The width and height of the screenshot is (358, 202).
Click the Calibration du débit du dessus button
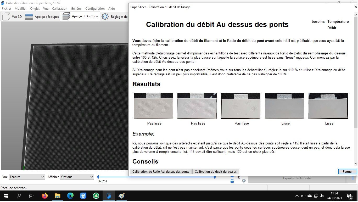coord(216,172)
